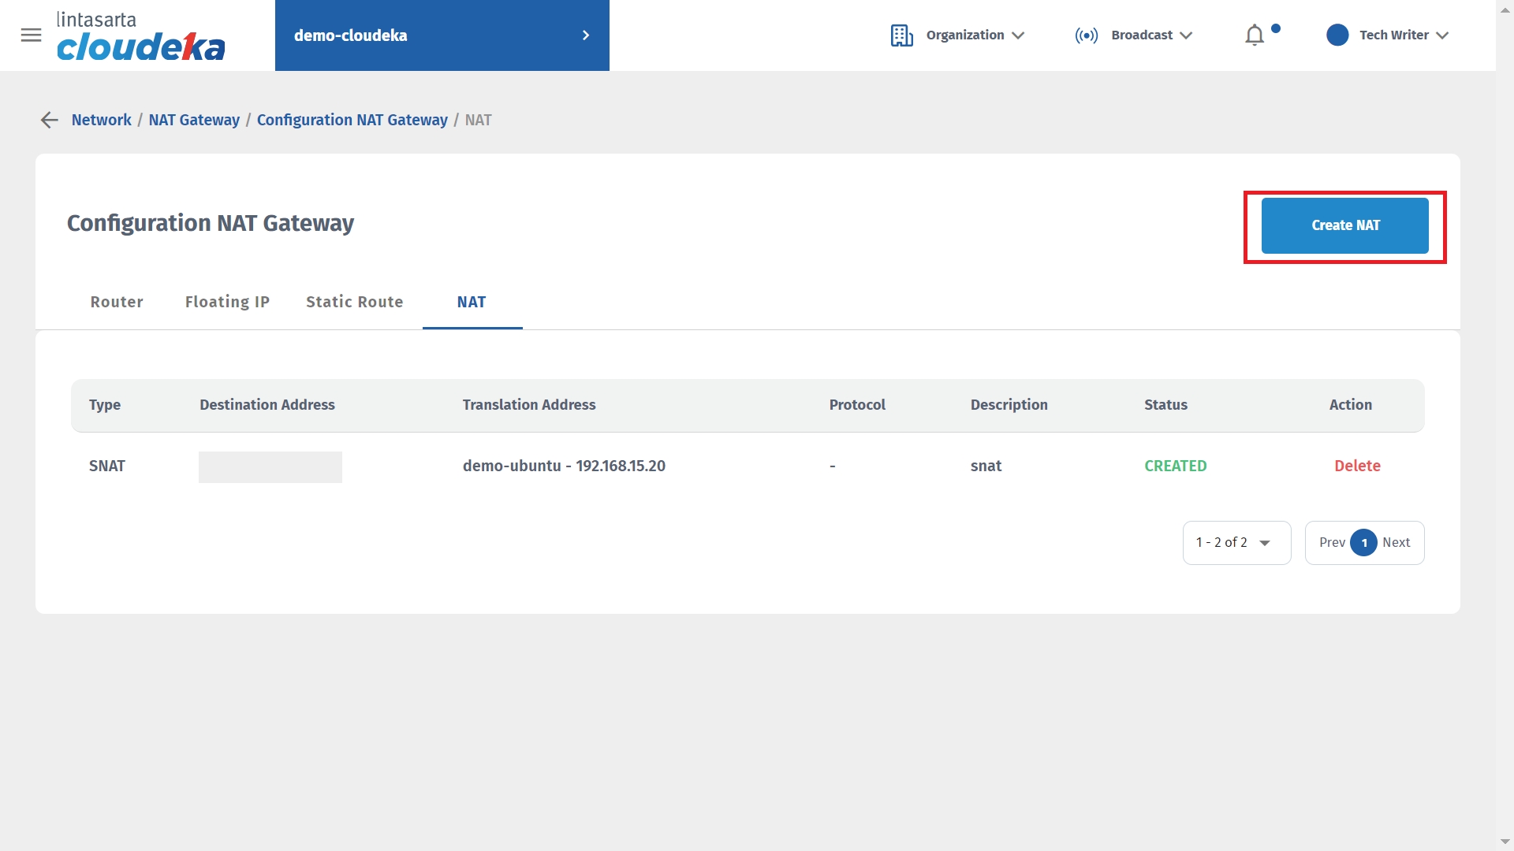The image size is (1514, 851).
Task: Click the back arrow in breadcrumb
Action: click(49, 120)
